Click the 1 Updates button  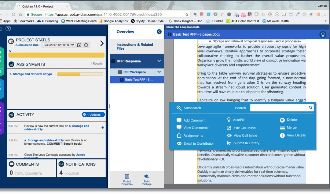(93, 115)
